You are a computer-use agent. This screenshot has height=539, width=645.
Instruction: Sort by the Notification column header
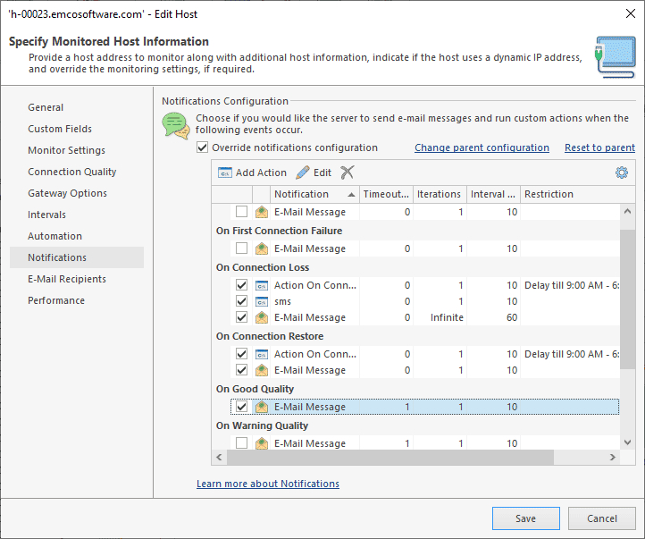(314, 194)
